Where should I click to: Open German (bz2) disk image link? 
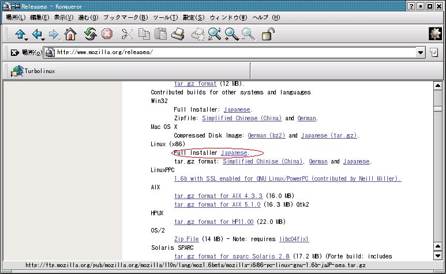266,136
